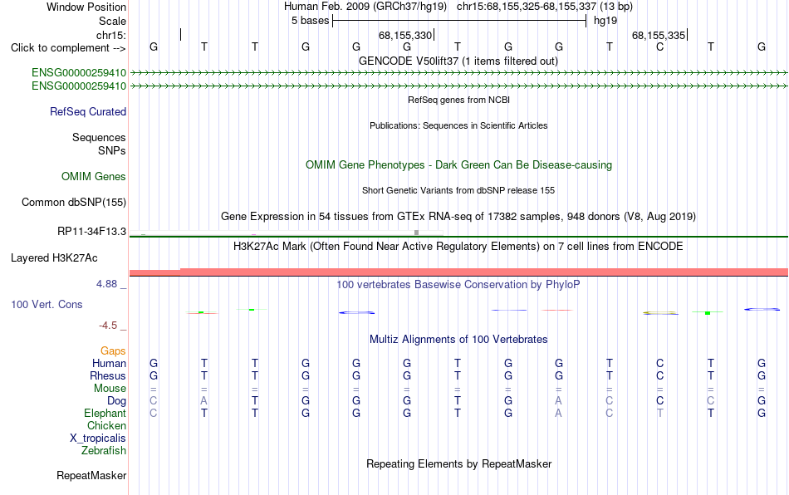Screen dimensions: 789x495
Task: Click the Gaps label in Multiz
Action: tap(113, 350)
